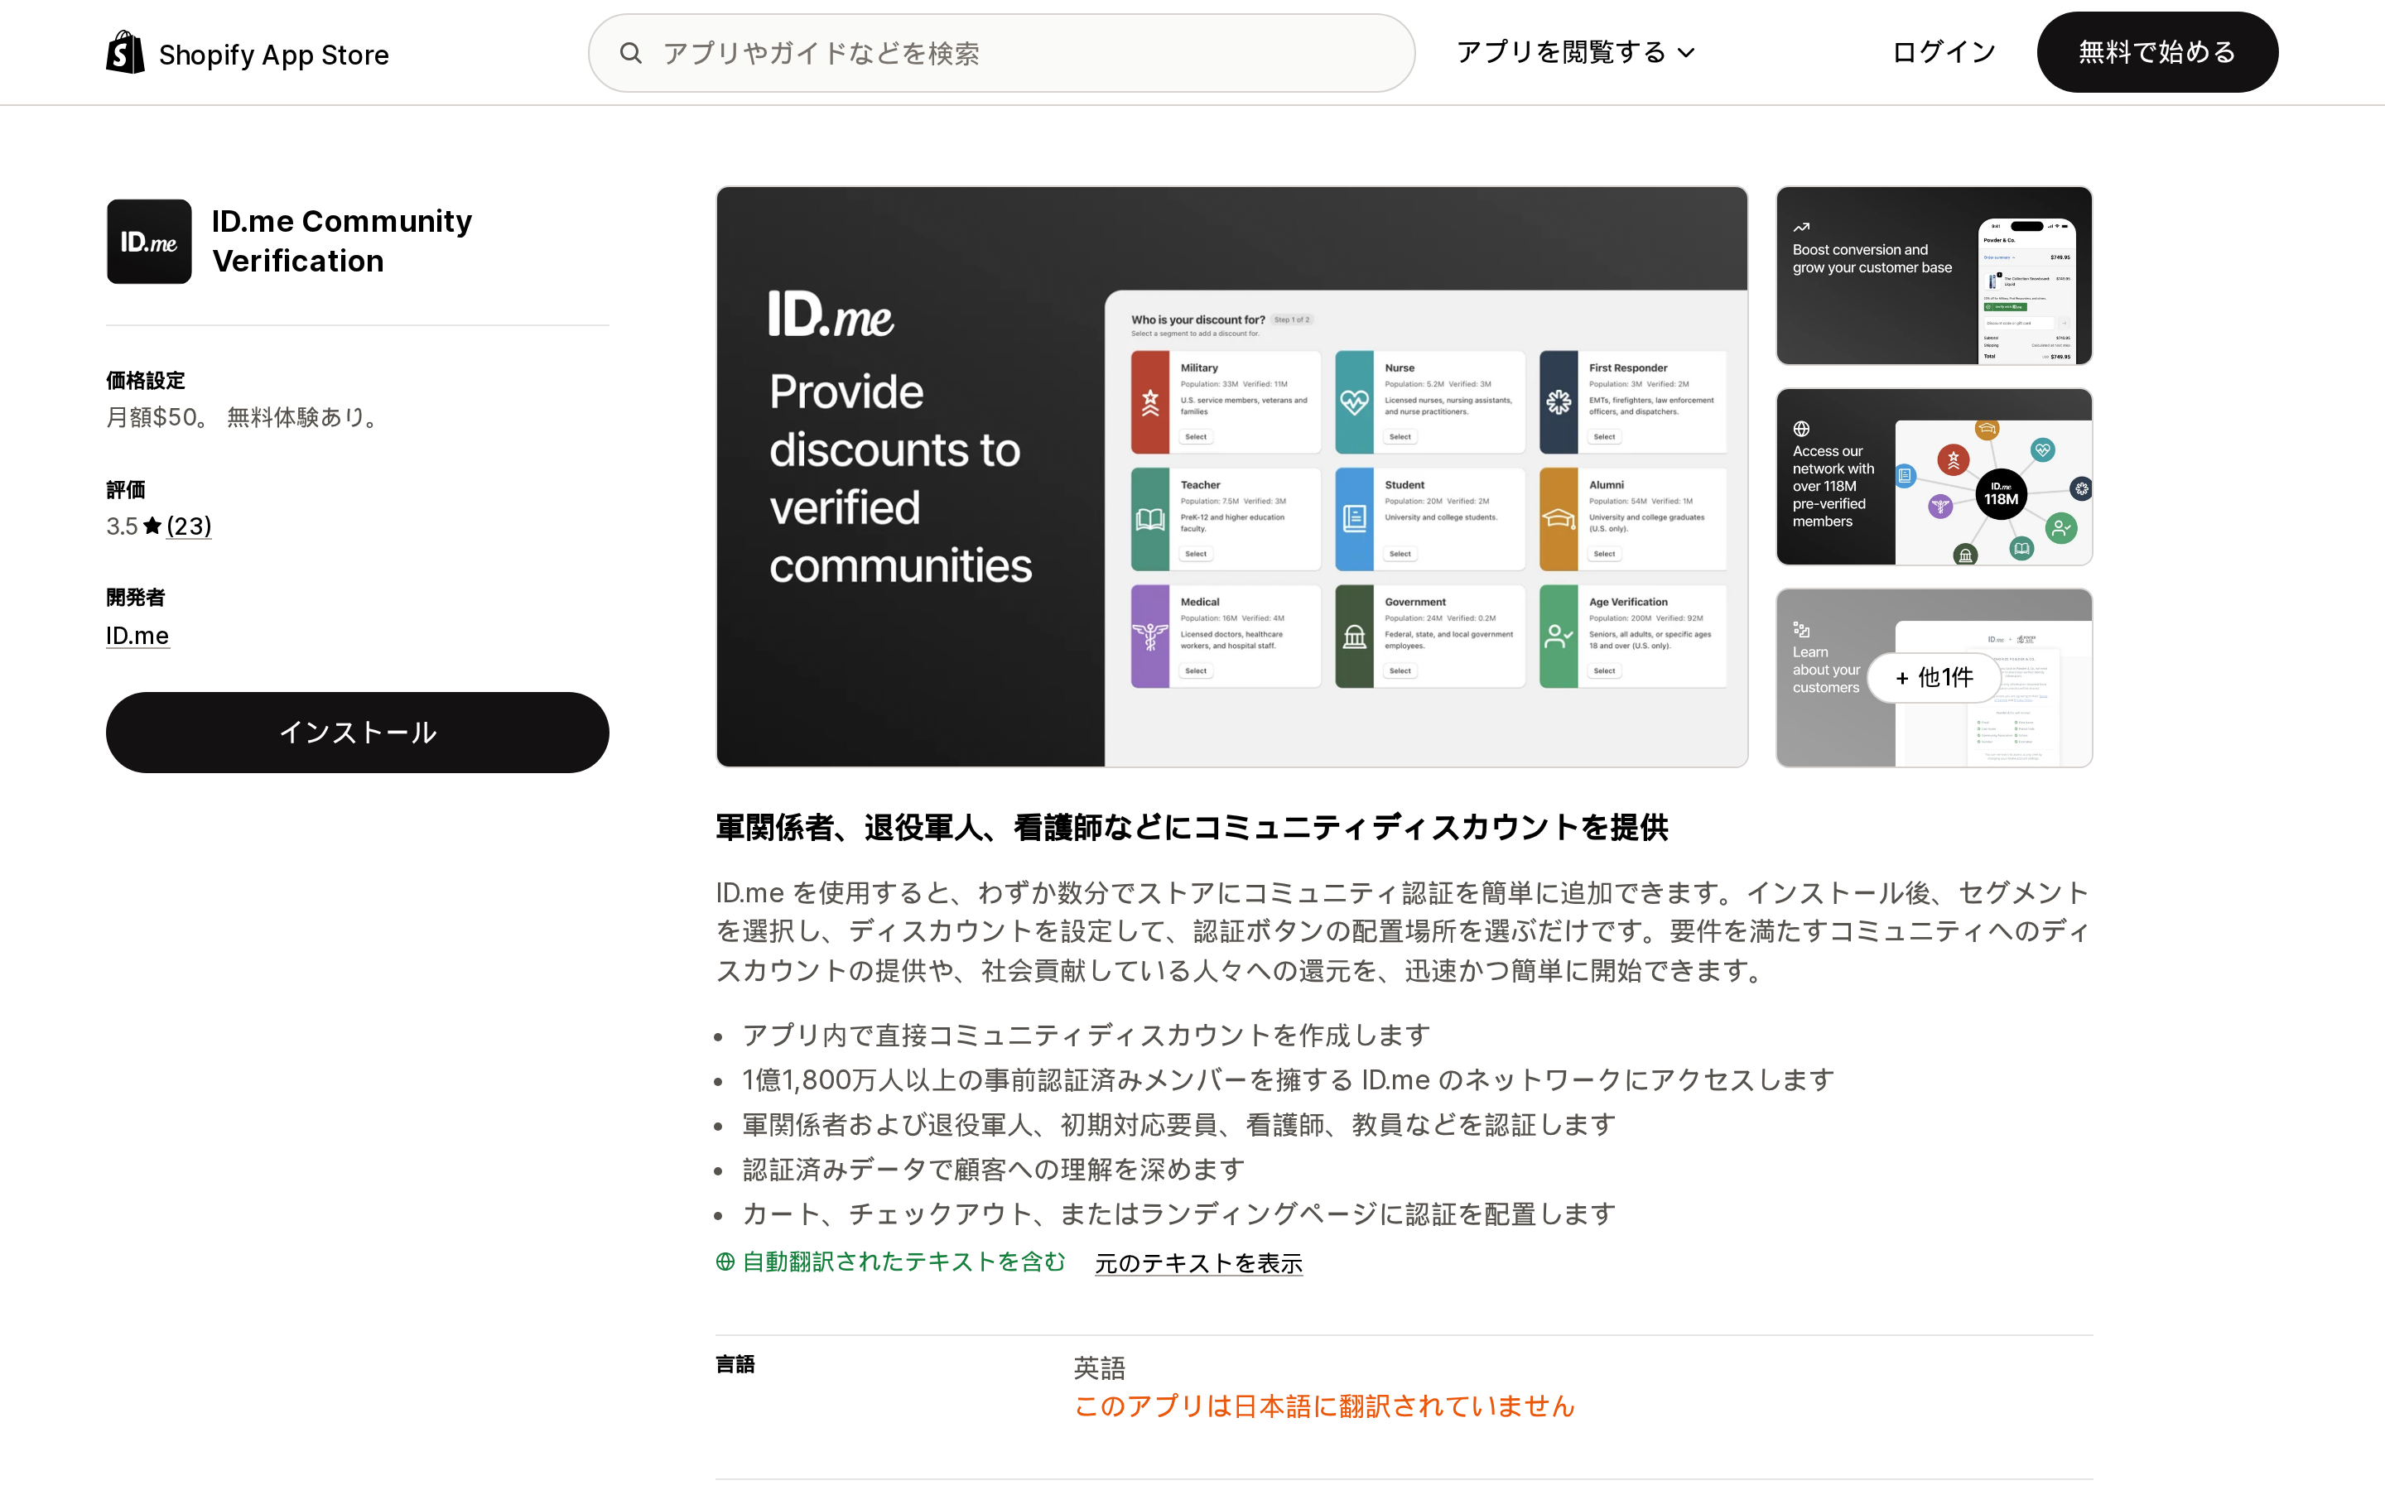Click the Student segment document icon
The height and width of the screenshot is (1490, 2385).
tap(1354, 519)
